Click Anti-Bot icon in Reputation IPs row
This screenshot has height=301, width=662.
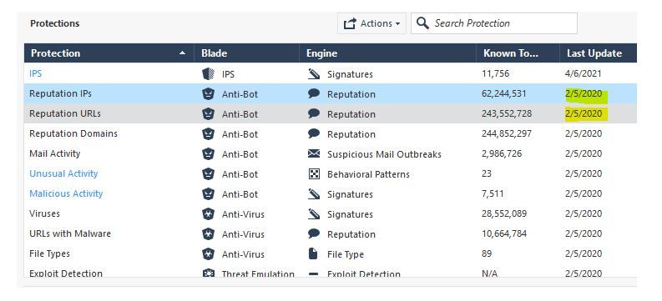(x=208, y=94)
